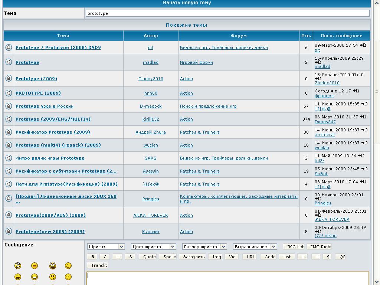Image resolution: width=380 pixels, height=285 pixels.
Task: Click the go-to-last-post arrow for 09-Март-2008
Action: tap(363, 45)
